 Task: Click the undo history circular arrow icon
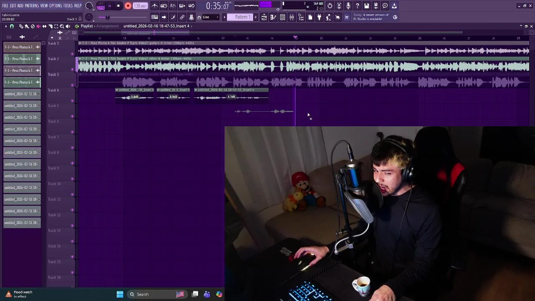click(330, 6)
